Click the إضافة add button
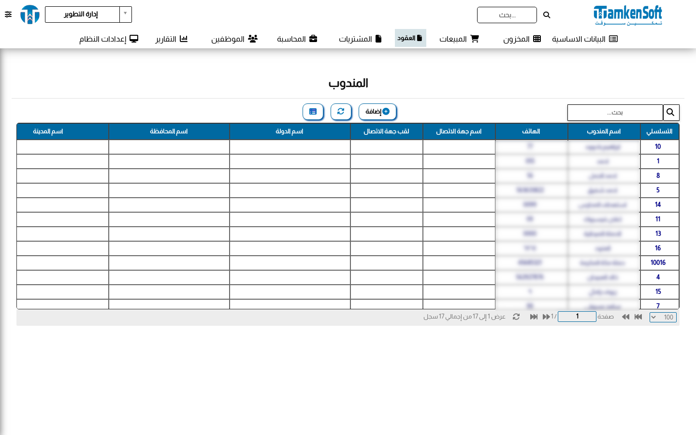Viewport: 696px width, 435px height. (x=377, y=112)
